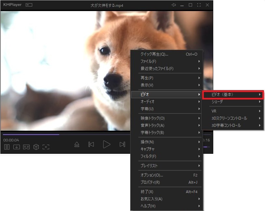The image size is (265, 211).
Task: Open the 3Dスクリーンコントロール submenu
Action: pos(232,118)
